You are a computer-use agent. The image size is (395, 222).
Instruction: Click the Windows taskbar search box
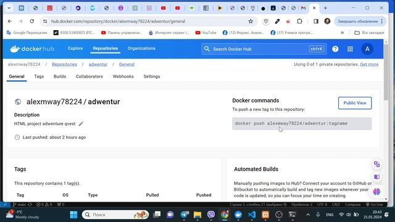tap(115, 215)
